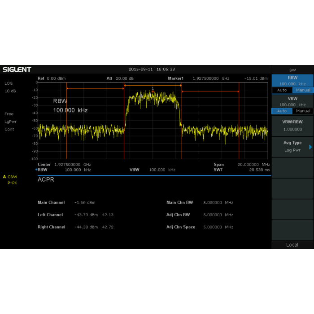The width and height of the screenshot is (314, 314).
Task: Click the Local status label
Action: [292, 244]
